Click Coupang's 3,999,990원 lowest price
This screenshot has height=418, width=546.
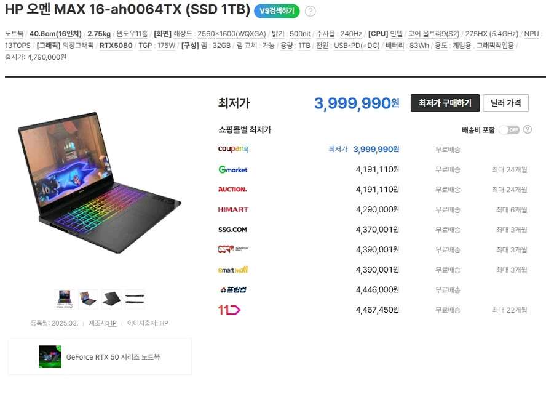pyautogui.click(x=376, y=149)
